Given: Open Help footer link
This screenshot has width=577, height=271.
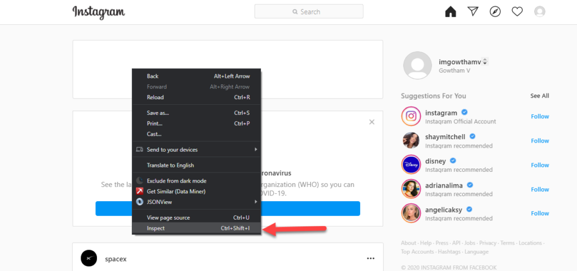Looking at the screenshot, I should pyautogui.click(x=426, y=243).
